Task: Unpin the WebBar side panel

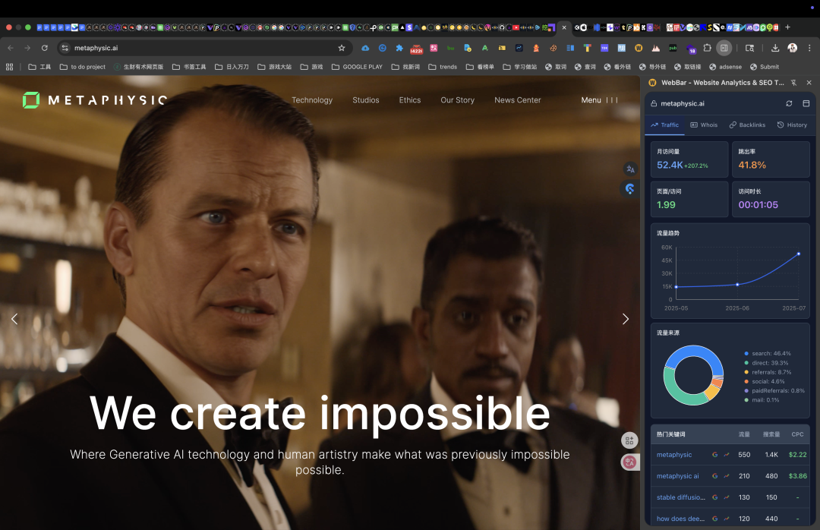Action: pos(793,83)
